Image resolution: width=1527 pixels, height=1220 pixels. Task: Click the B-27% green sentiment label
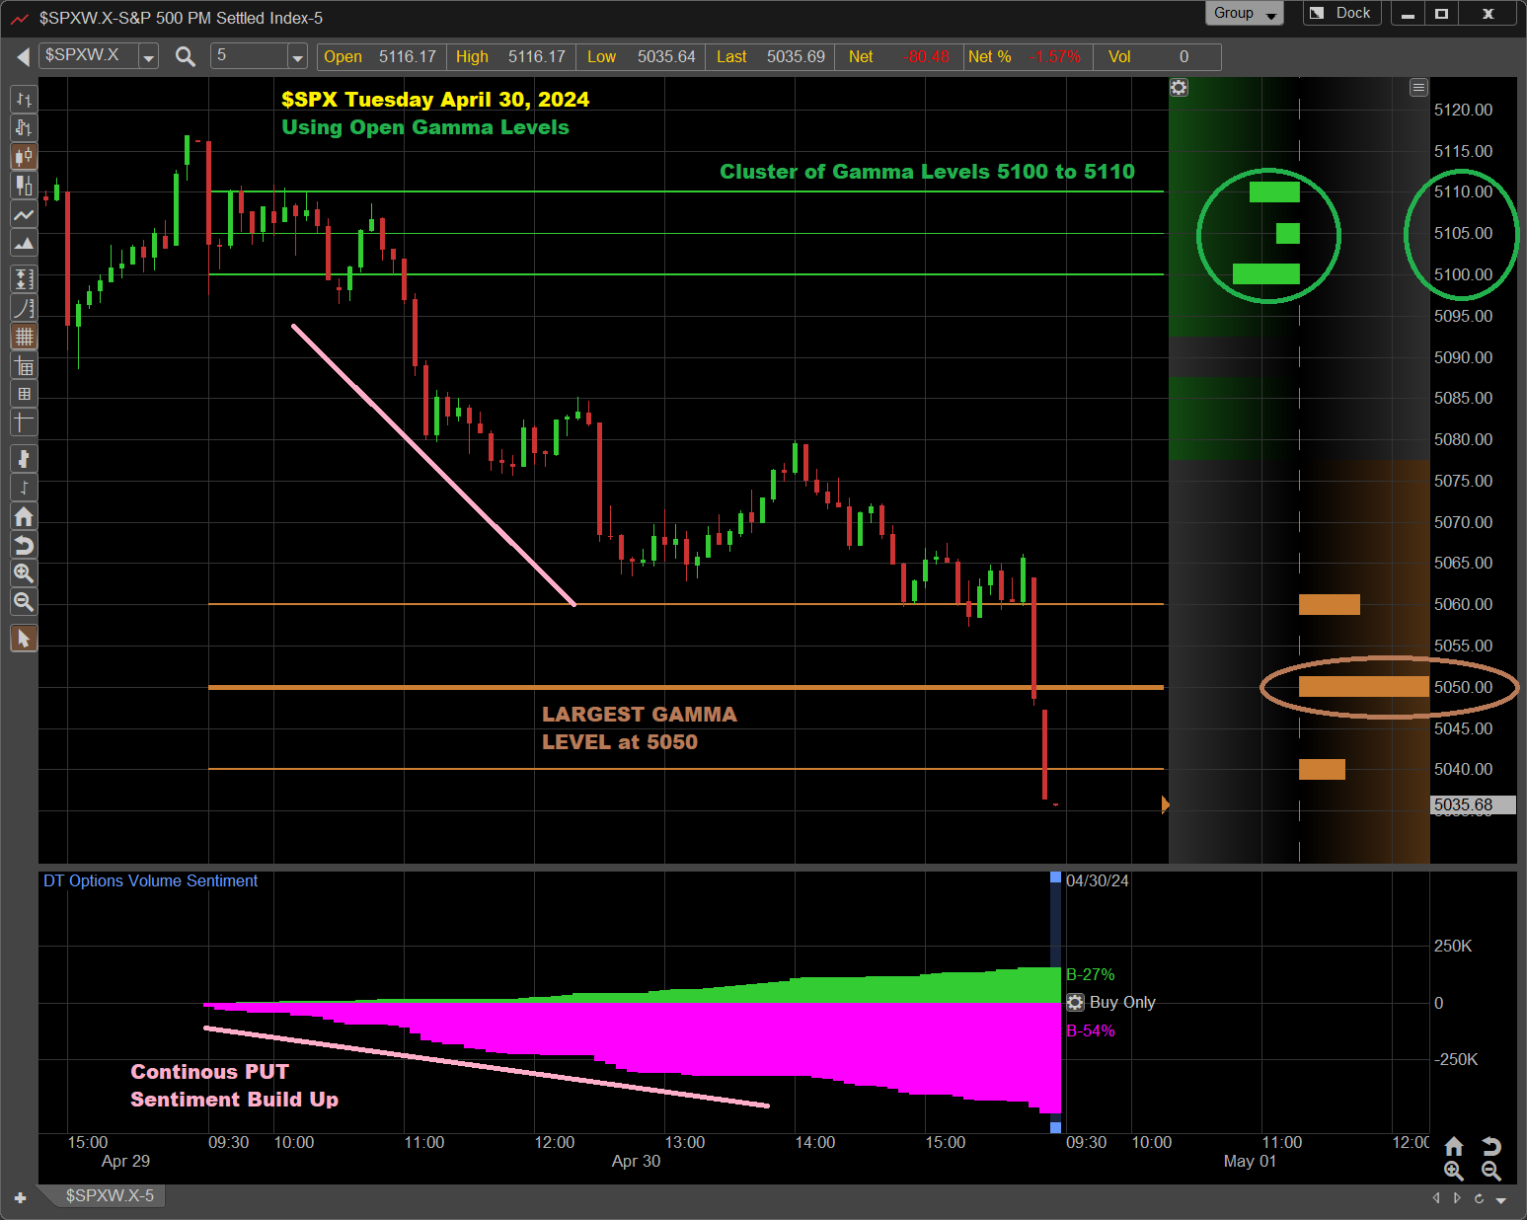tap(1090, 974)
